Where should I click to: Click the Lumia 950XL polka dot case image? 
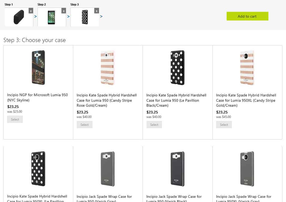38,169
